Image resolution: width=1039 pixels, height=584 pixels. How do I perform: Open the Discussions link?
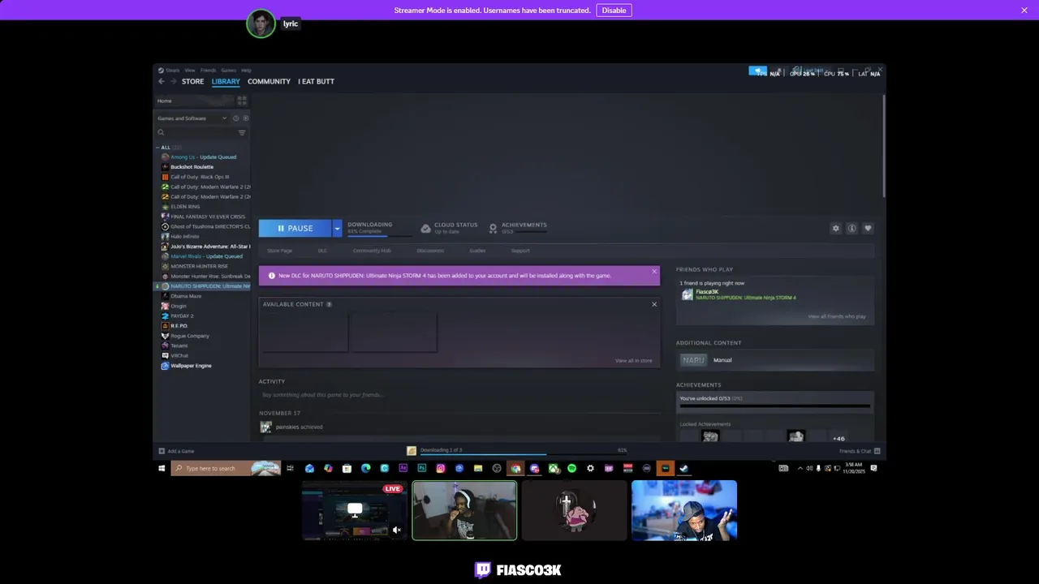click(430, 251)
